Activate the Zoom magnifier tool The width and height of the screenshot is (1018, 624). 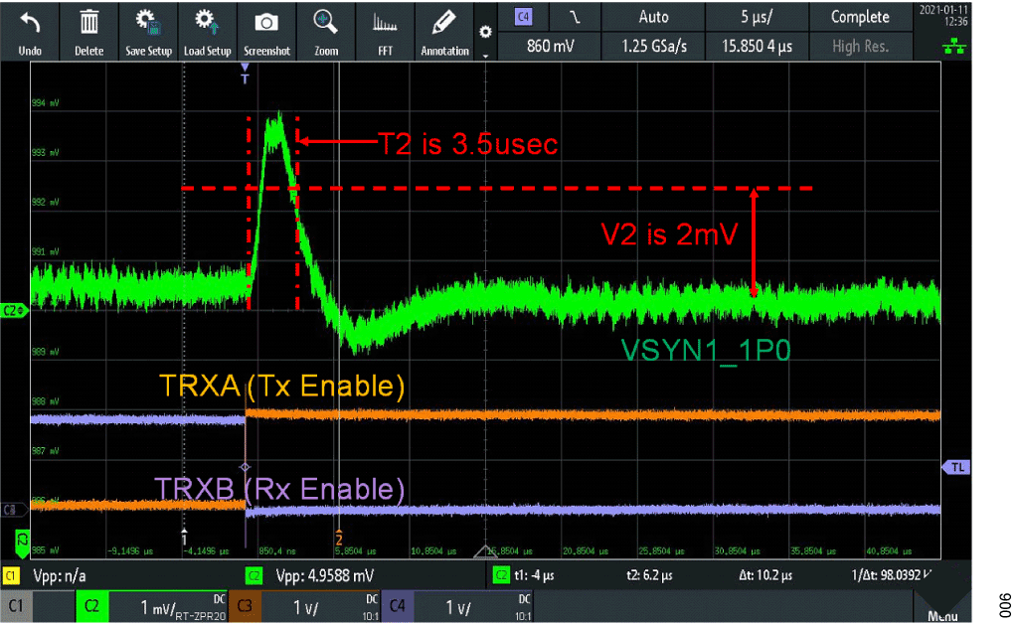click(325, 22)
